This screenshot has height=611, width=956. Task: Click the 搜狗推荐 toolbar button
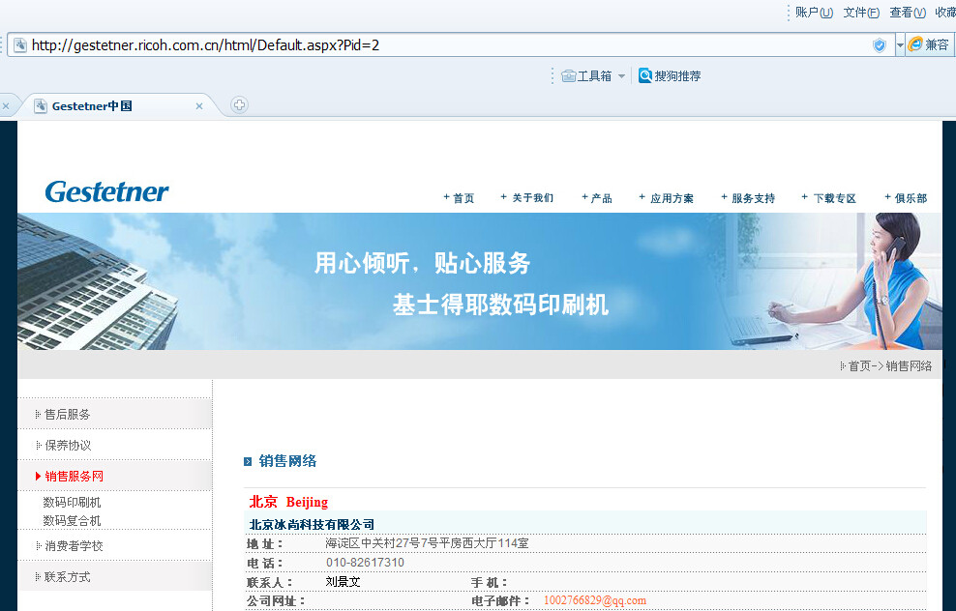click(x=670, y=75)
